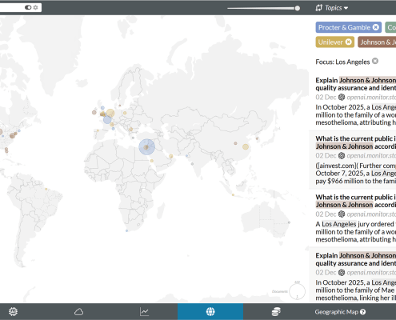Image resolution: width=396 pixels, height=320 pixels.
Task: Open the AI chip view in bottom bar
Action: (13, 311)
